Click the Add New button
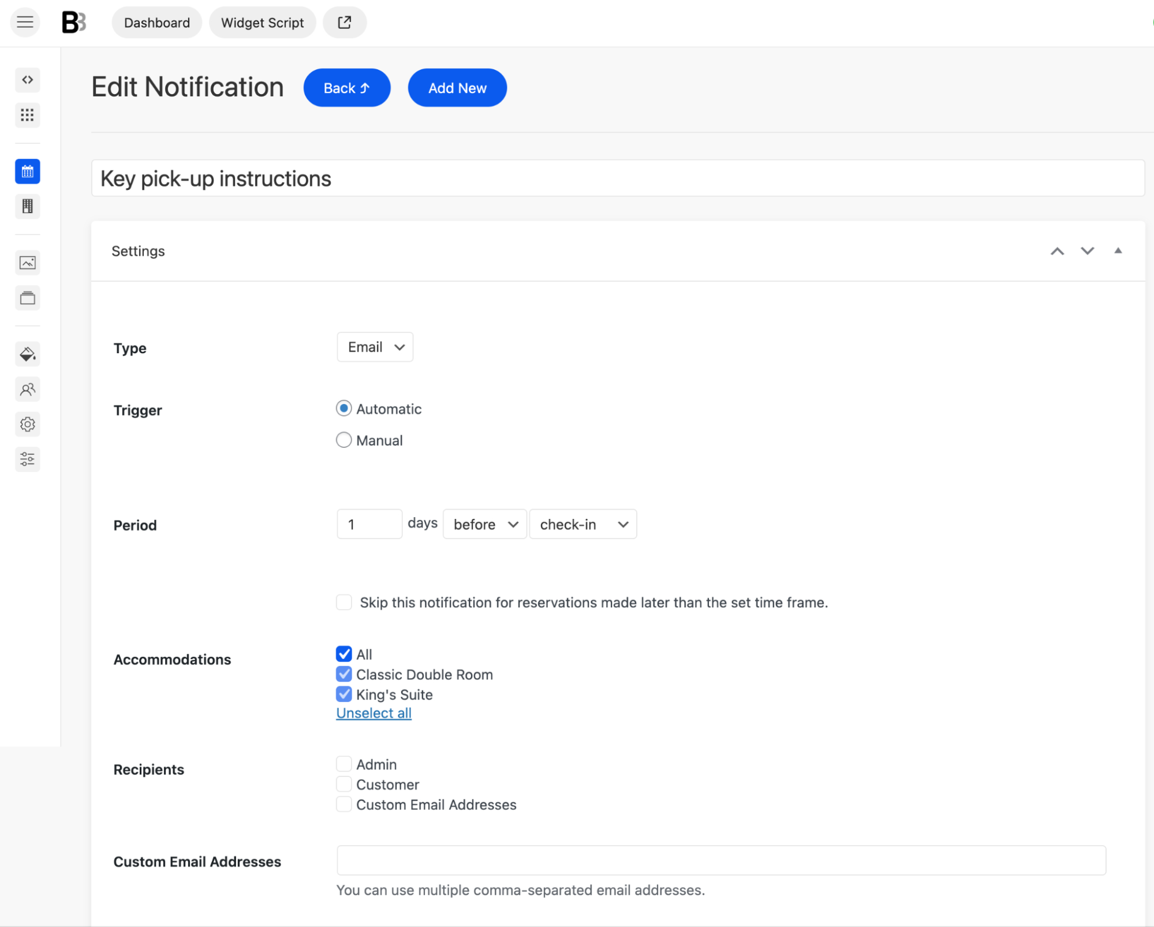Viewport: 1154px width, 927px height. (457, 88)
